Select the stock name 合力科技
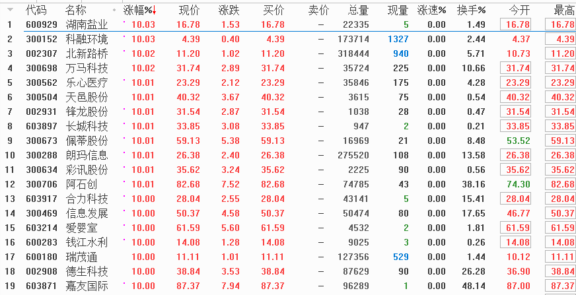Screen dimensions: 576x295 click(x=87, y=199)
